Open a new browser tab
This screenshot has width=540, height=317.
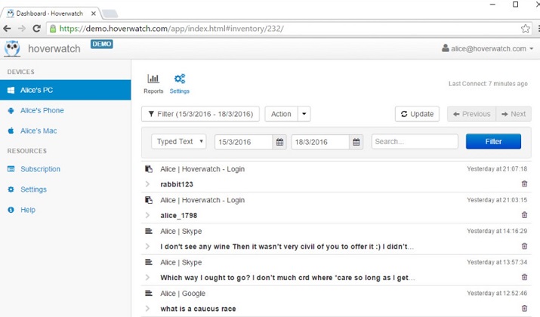click(x=110, y=14)
